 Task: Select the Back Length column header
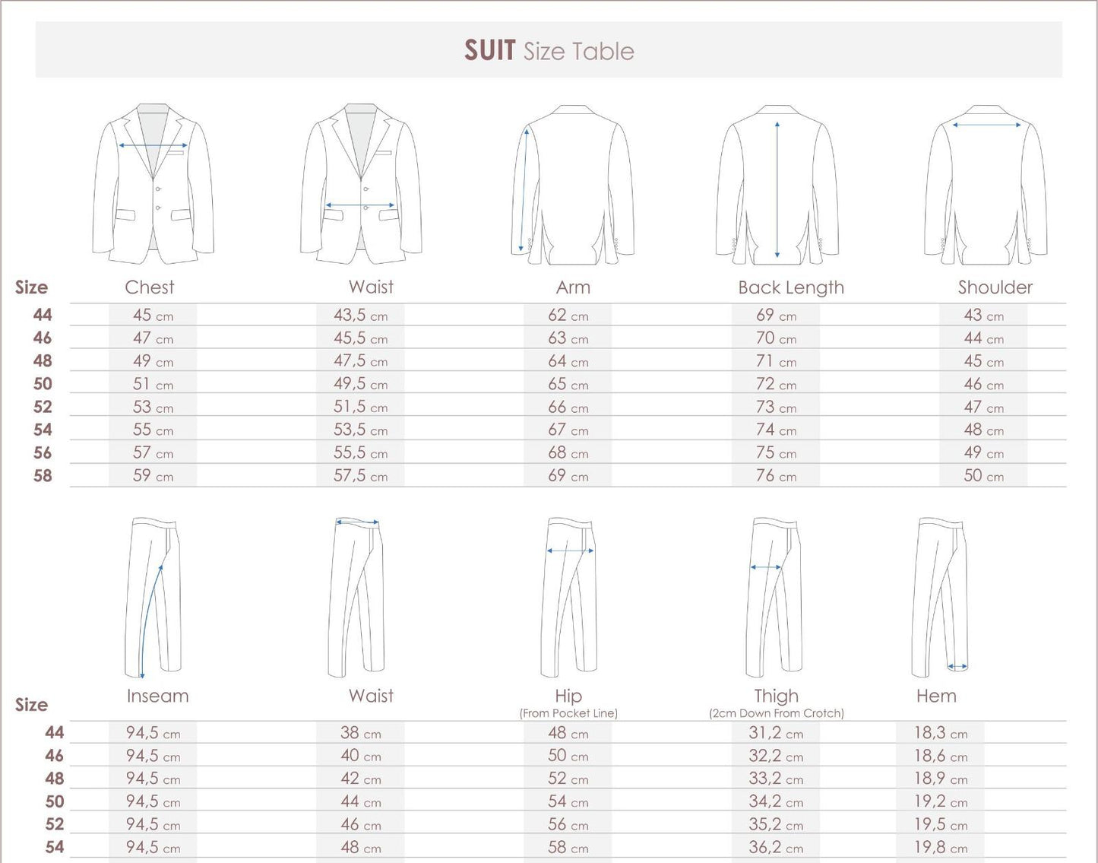coord(792,287)
